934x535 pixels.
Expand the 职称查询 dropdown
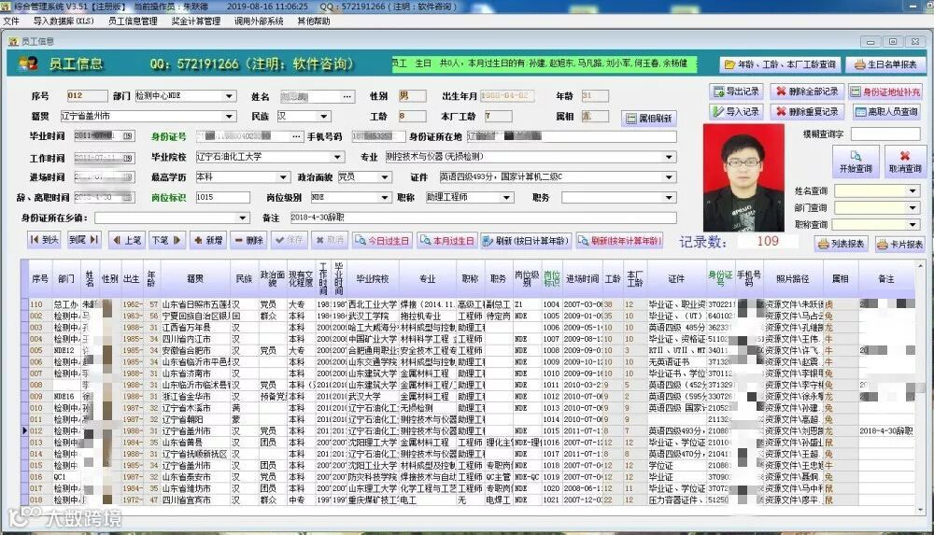click(x=913, y=225)
